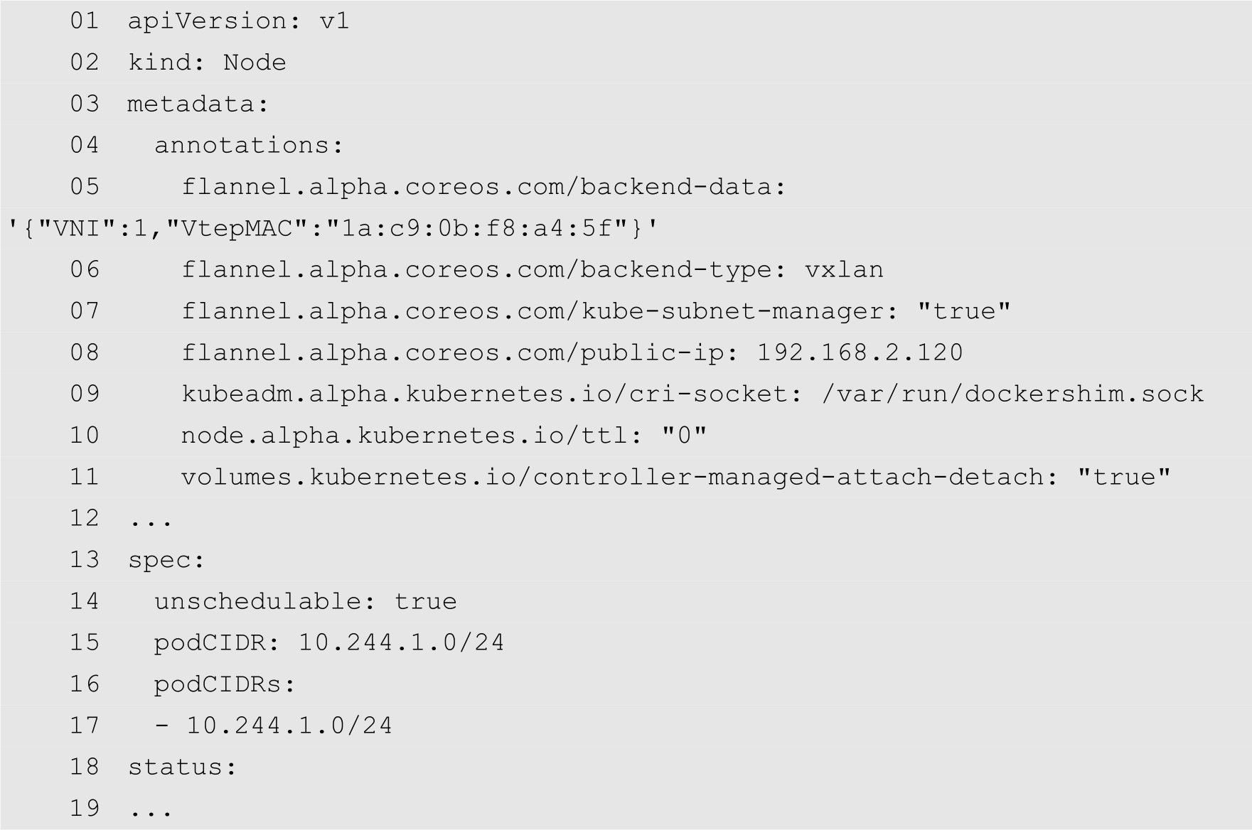
Task: Click the vxlan backend-type value
Action: [844, 270]
